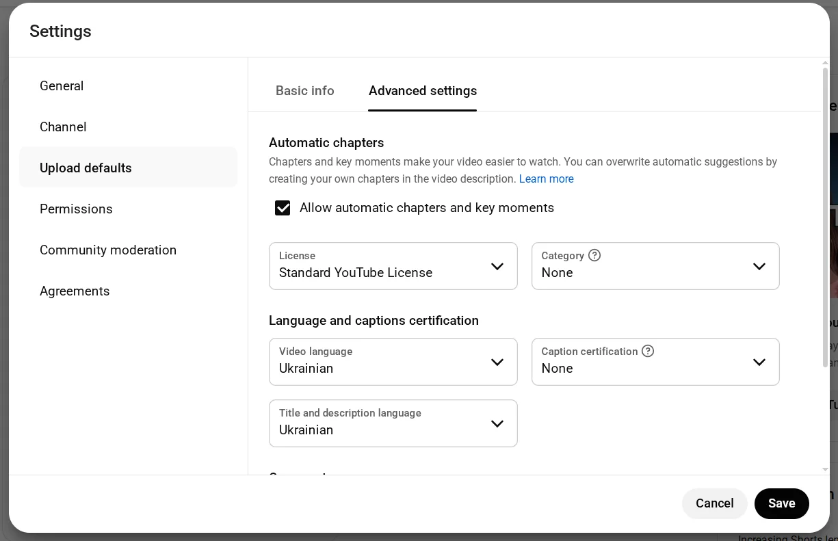The image size is (838, 541).
Task: Open Title and description language dropdown
Action: 393,423
